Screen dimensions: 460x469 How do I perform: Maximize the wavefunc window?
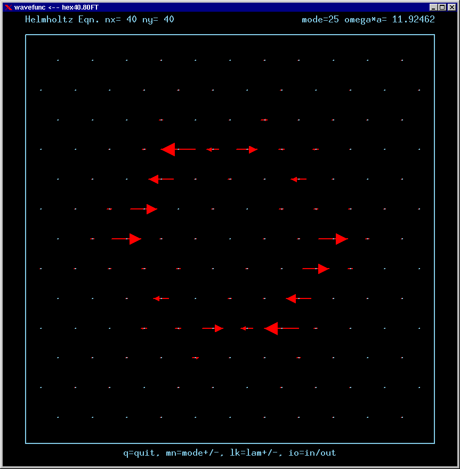pos(442,7)
